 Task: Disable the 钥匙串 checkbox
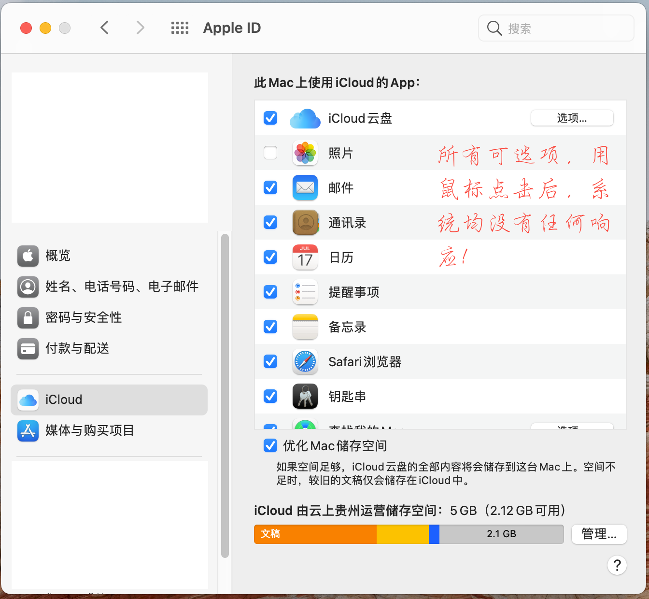[270, 396]
